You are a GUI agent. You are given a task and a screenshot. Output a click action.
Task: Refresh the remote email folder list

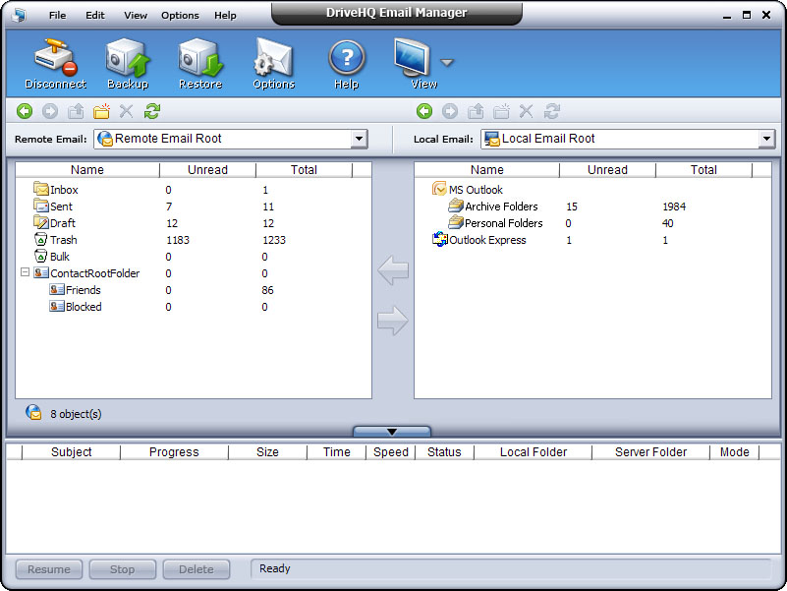click(151, 111)
